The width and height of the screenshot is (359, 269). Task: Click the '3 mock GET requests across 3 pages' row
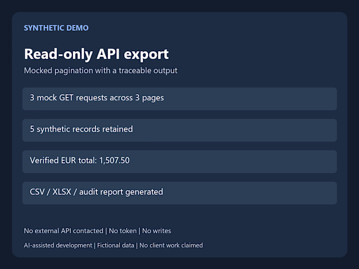click(180, 99)
